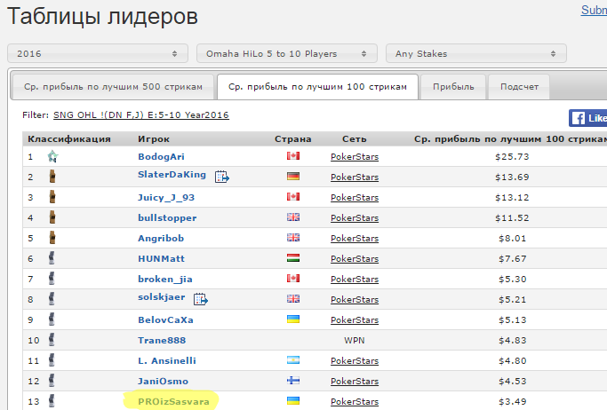Click the $25.73 profit value

[512, 156]
